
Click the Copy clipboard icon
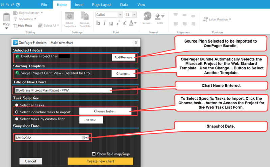pos(6,17)
